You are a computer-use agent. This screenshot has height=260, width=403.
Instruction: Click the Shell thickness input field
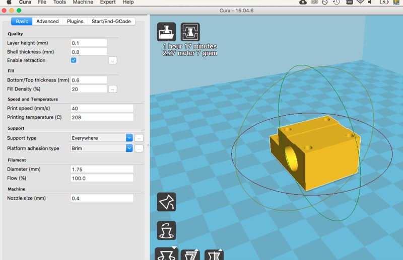pos(89,52)
